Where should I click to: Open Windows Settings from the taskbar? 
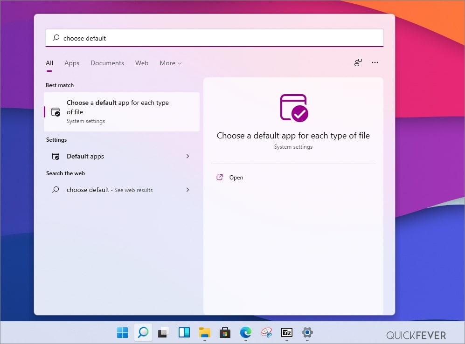307,333
